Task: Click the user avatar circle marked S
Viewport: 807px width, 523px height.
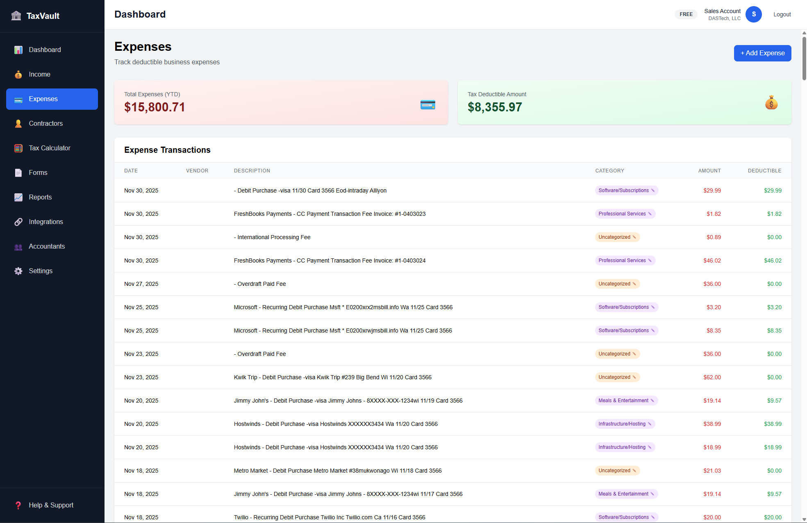Action: 753,14
